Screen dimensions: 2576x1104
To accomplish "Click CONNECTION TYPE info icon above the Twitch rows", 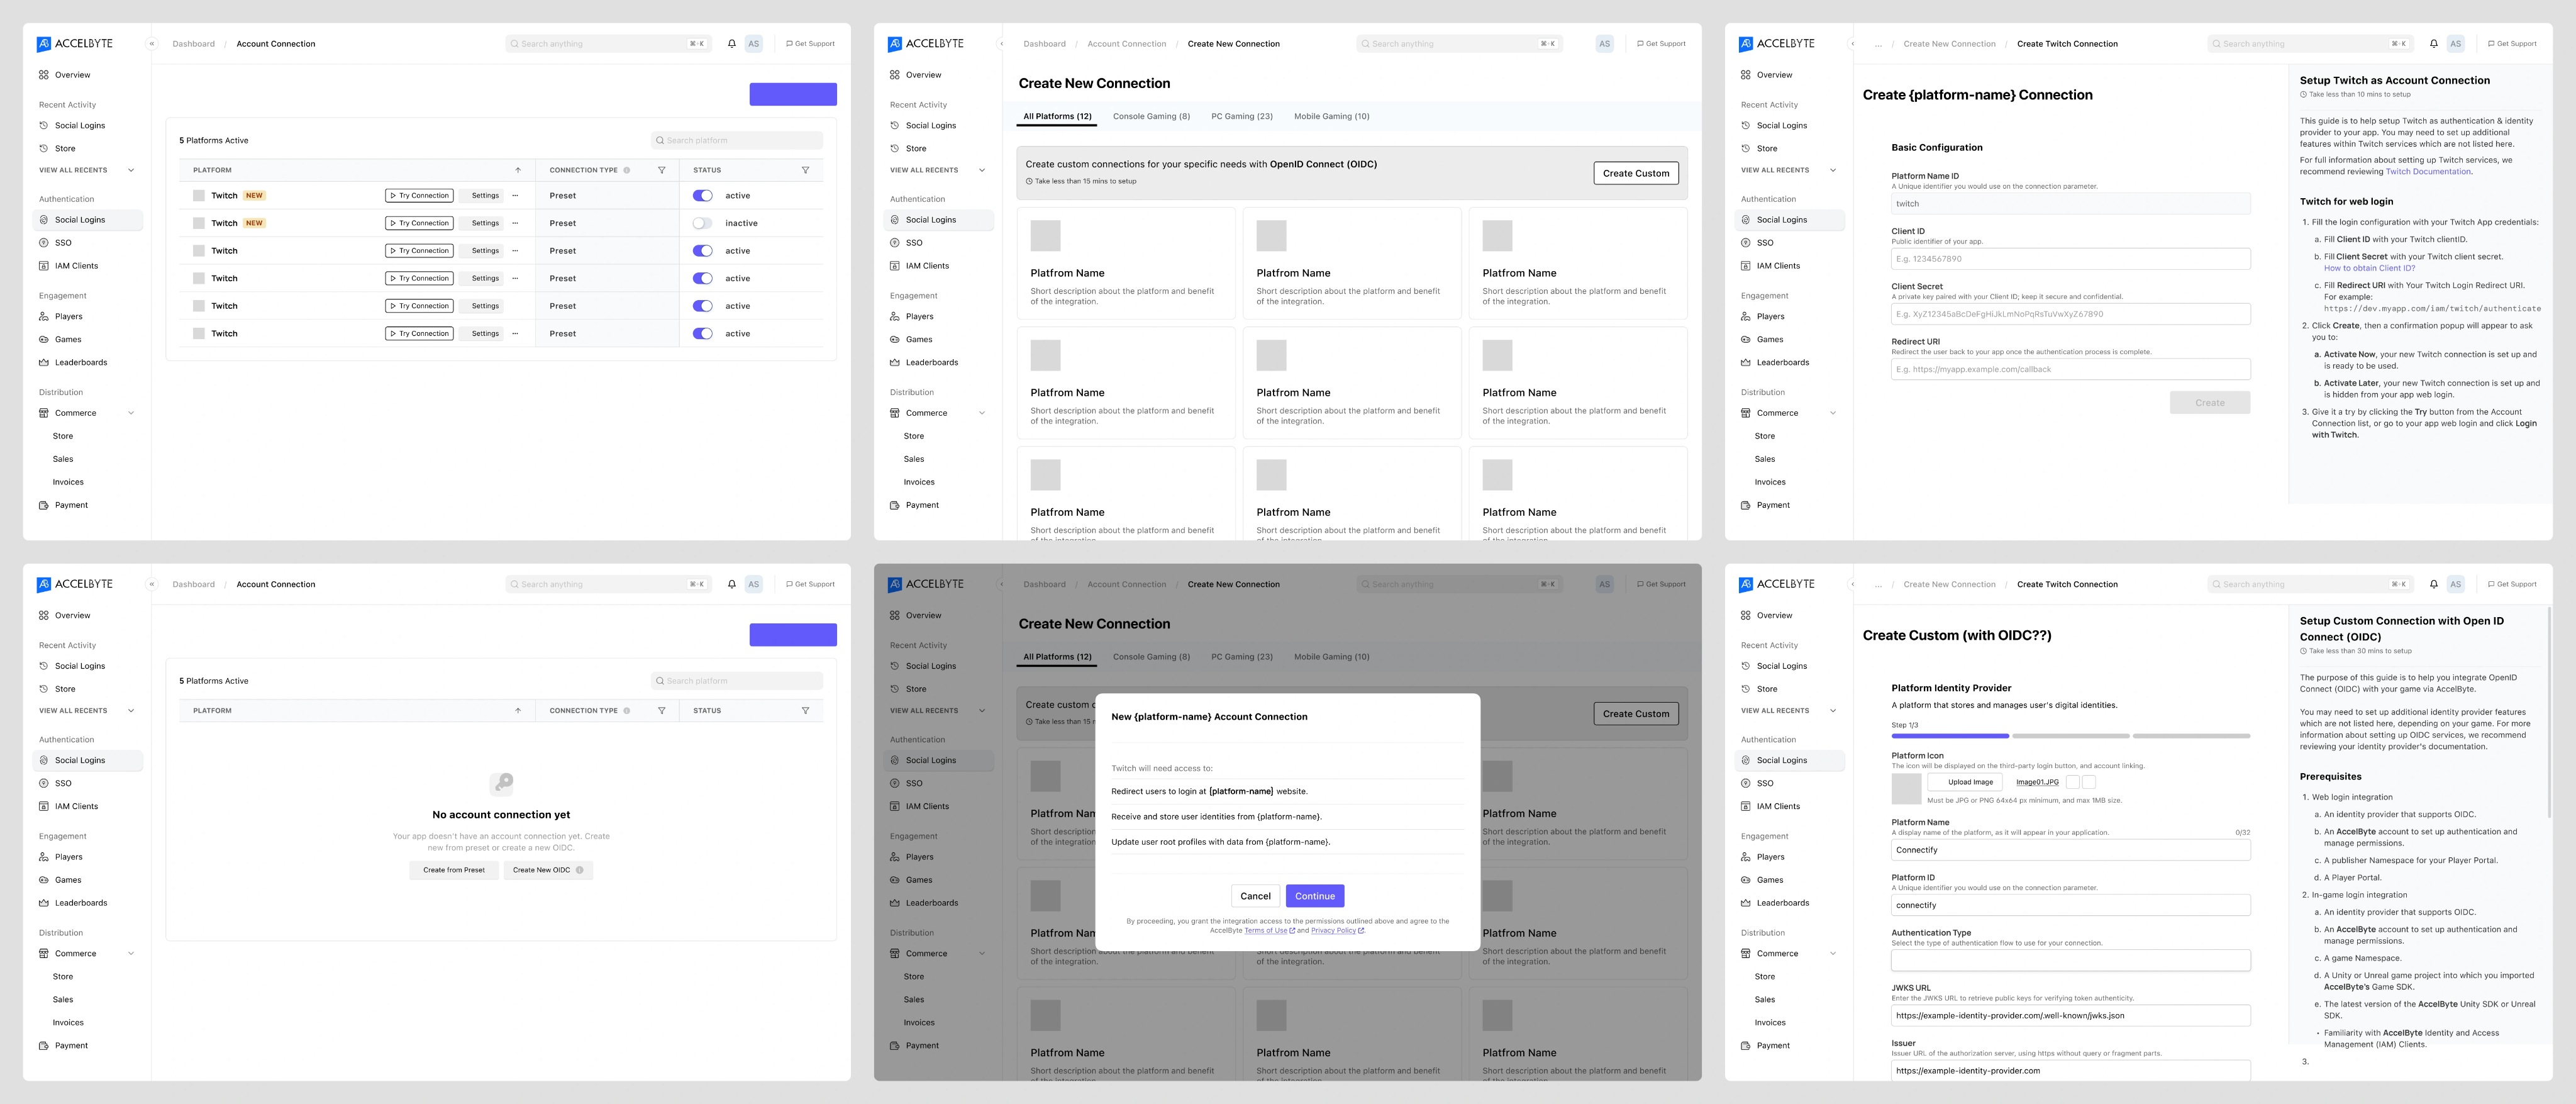I will 627,170.
